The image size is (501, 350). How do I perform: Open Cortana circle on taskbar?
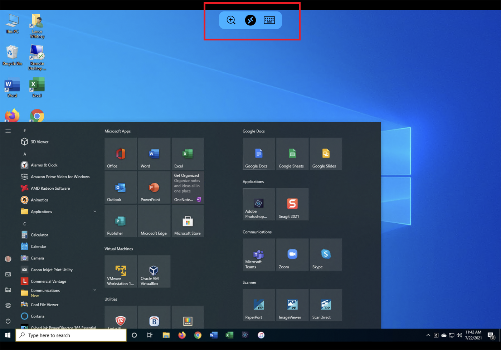[134, 335]
